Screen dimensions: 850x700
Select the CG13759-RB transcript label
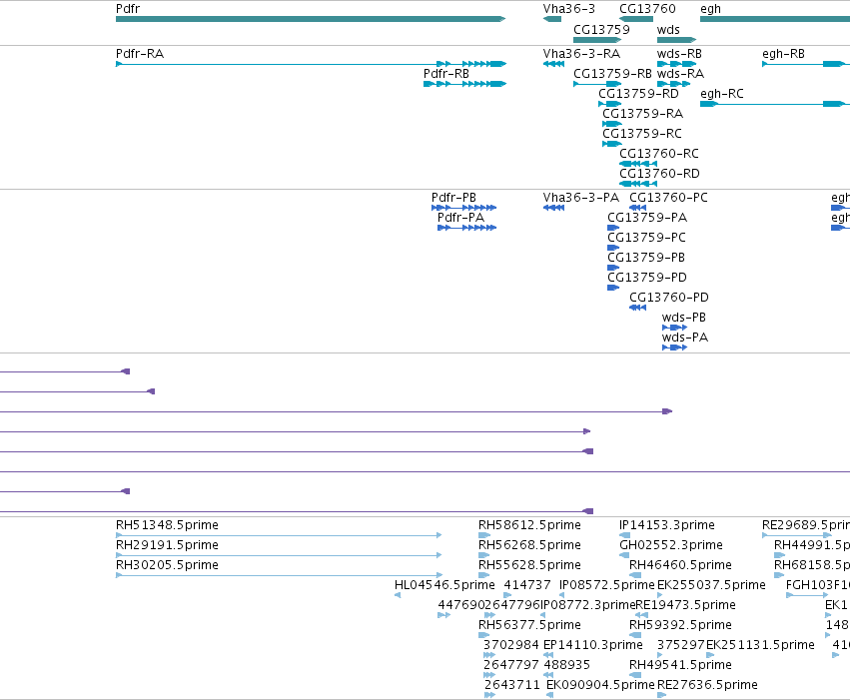(x=612, y=74)
